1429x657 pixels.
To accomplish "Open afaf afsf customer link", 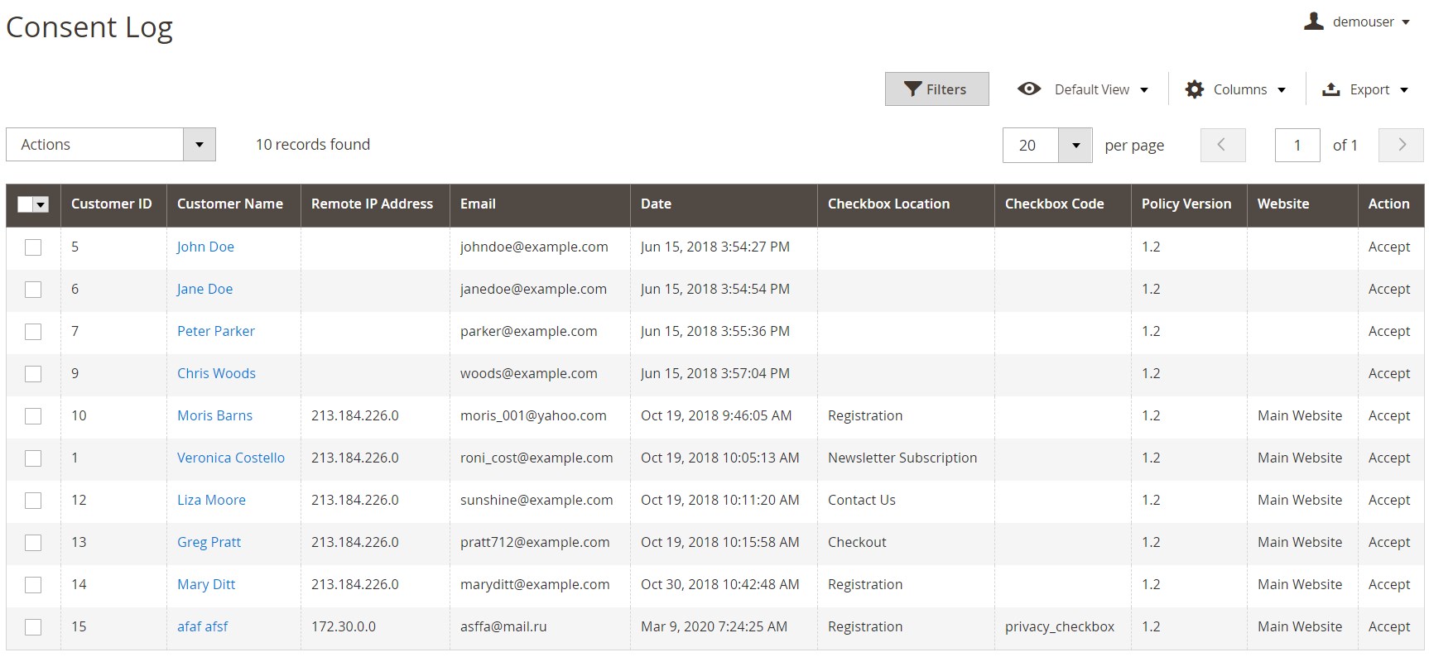I will (x=202, y=626).
